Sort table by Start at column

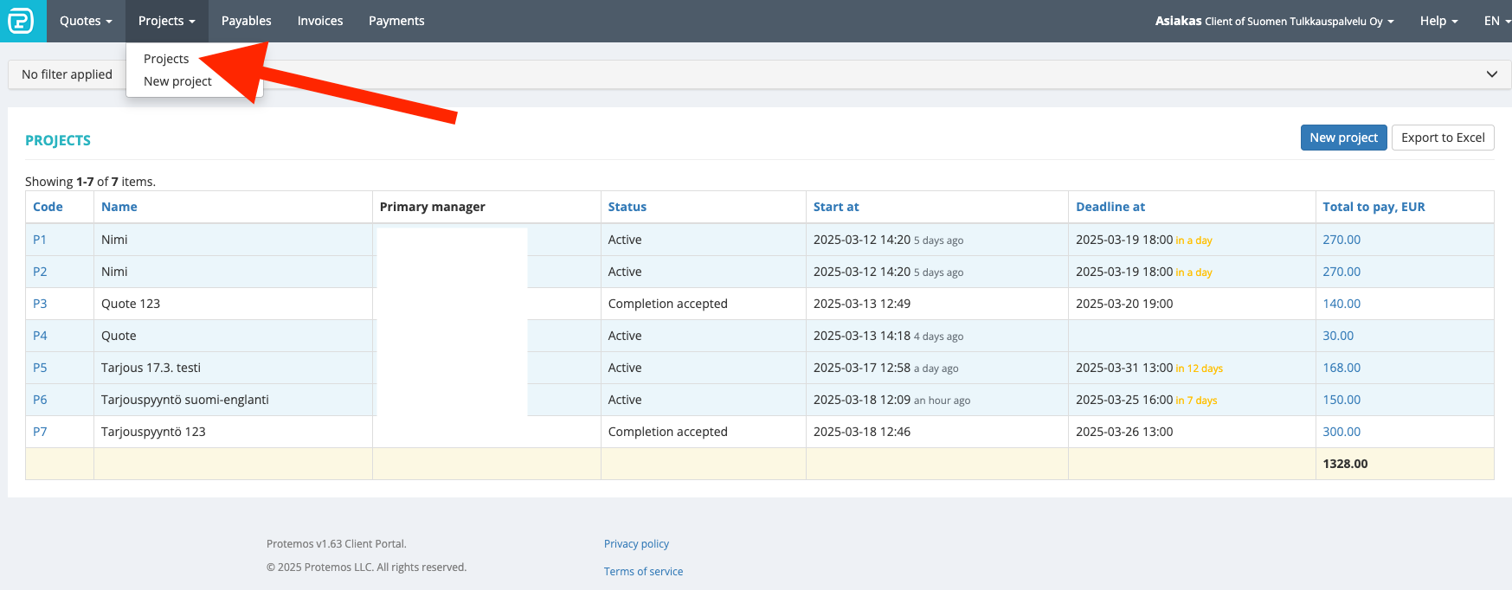836,207
